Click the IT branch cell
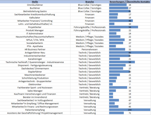This screenshot has width=151, height=115. pyautogui.click(x=89, y=34)
